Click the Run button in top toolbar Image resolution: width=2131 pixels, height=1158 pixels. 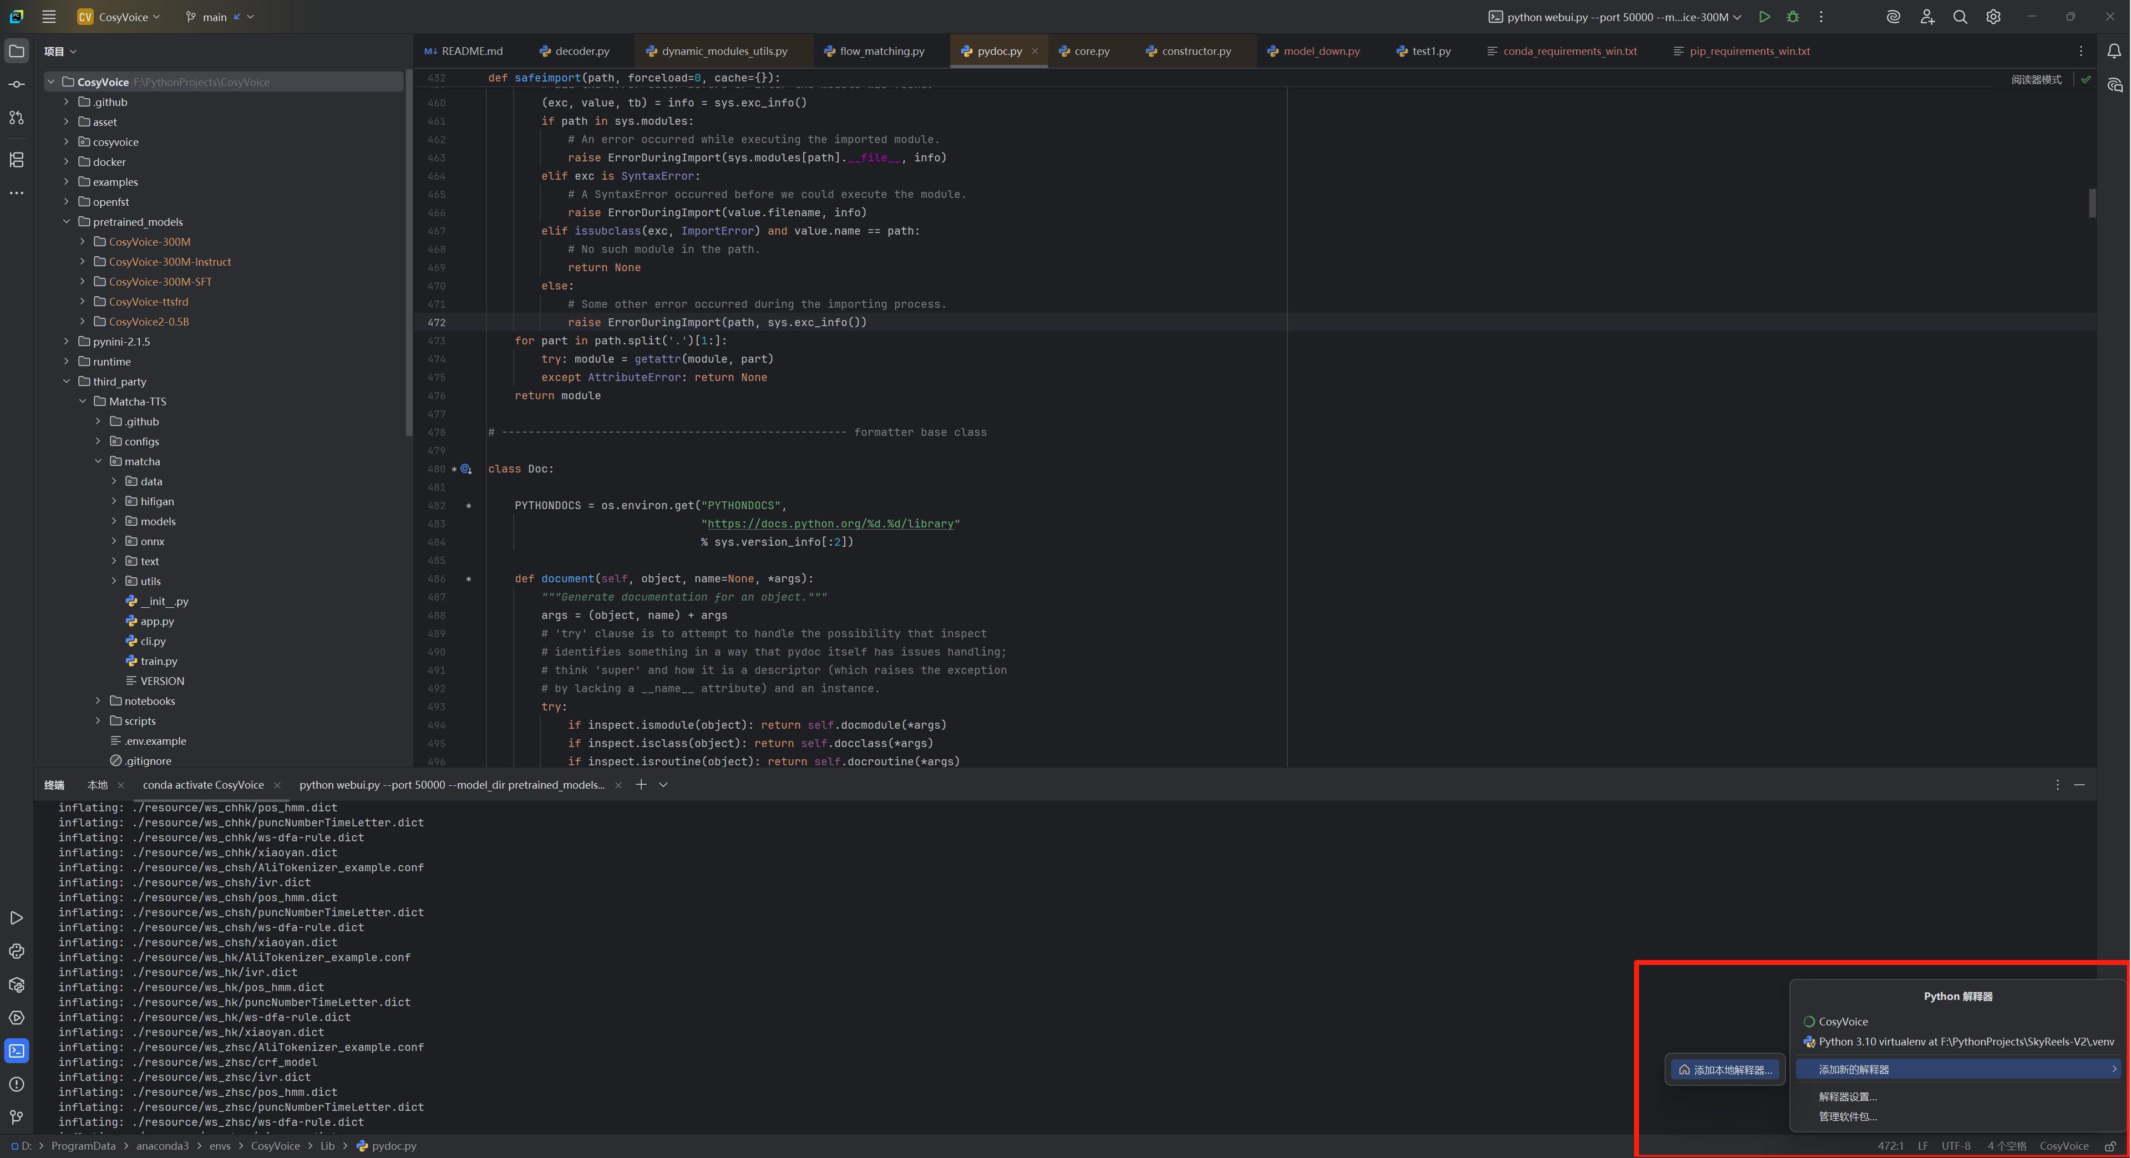pyautogui.click(x=1764, y=17)
